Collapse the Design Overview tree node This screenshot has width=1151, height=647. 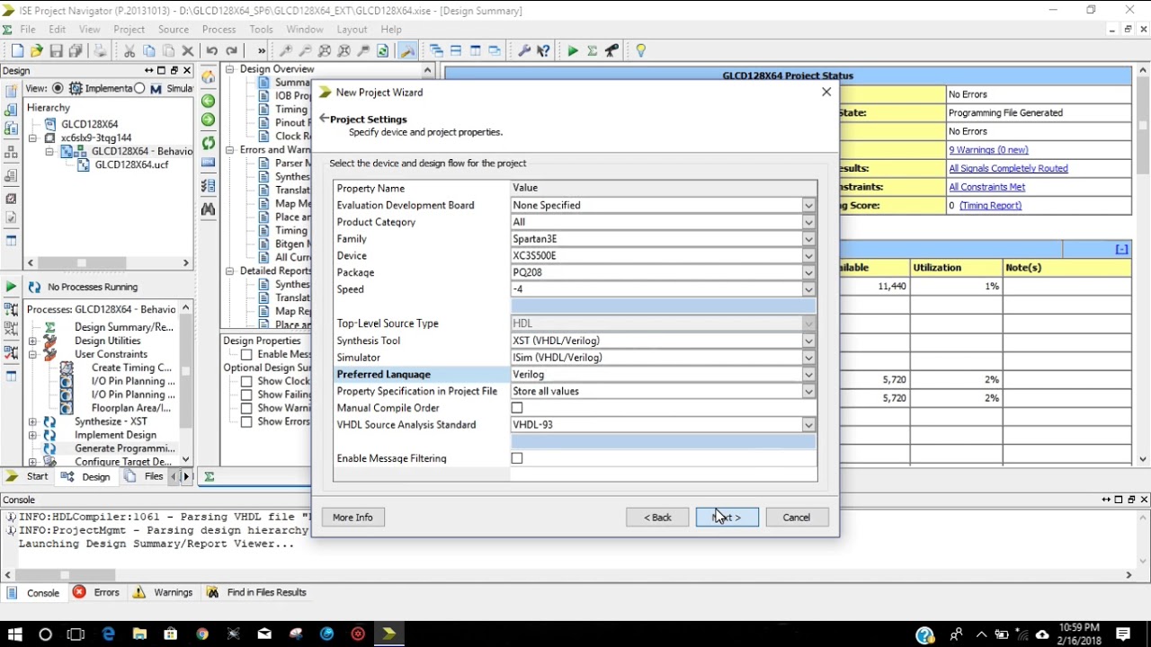(x=230, y=69)
